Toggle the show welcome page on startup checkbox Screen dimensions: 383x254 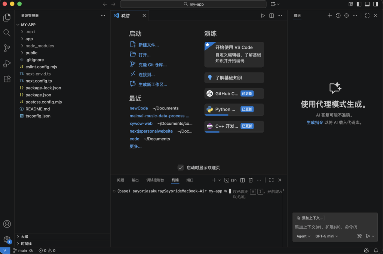(x=181, y=168)
